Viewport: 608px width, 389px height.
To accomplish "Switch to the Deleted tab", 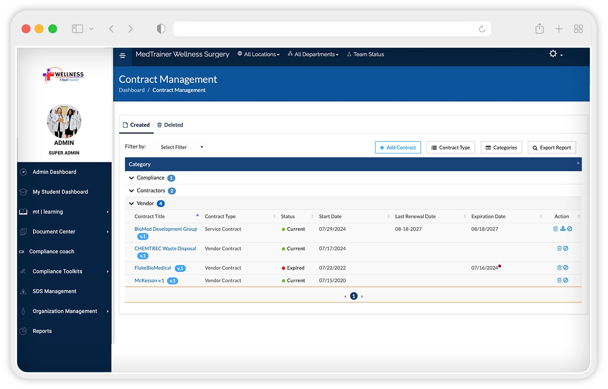I will (170, 125).
